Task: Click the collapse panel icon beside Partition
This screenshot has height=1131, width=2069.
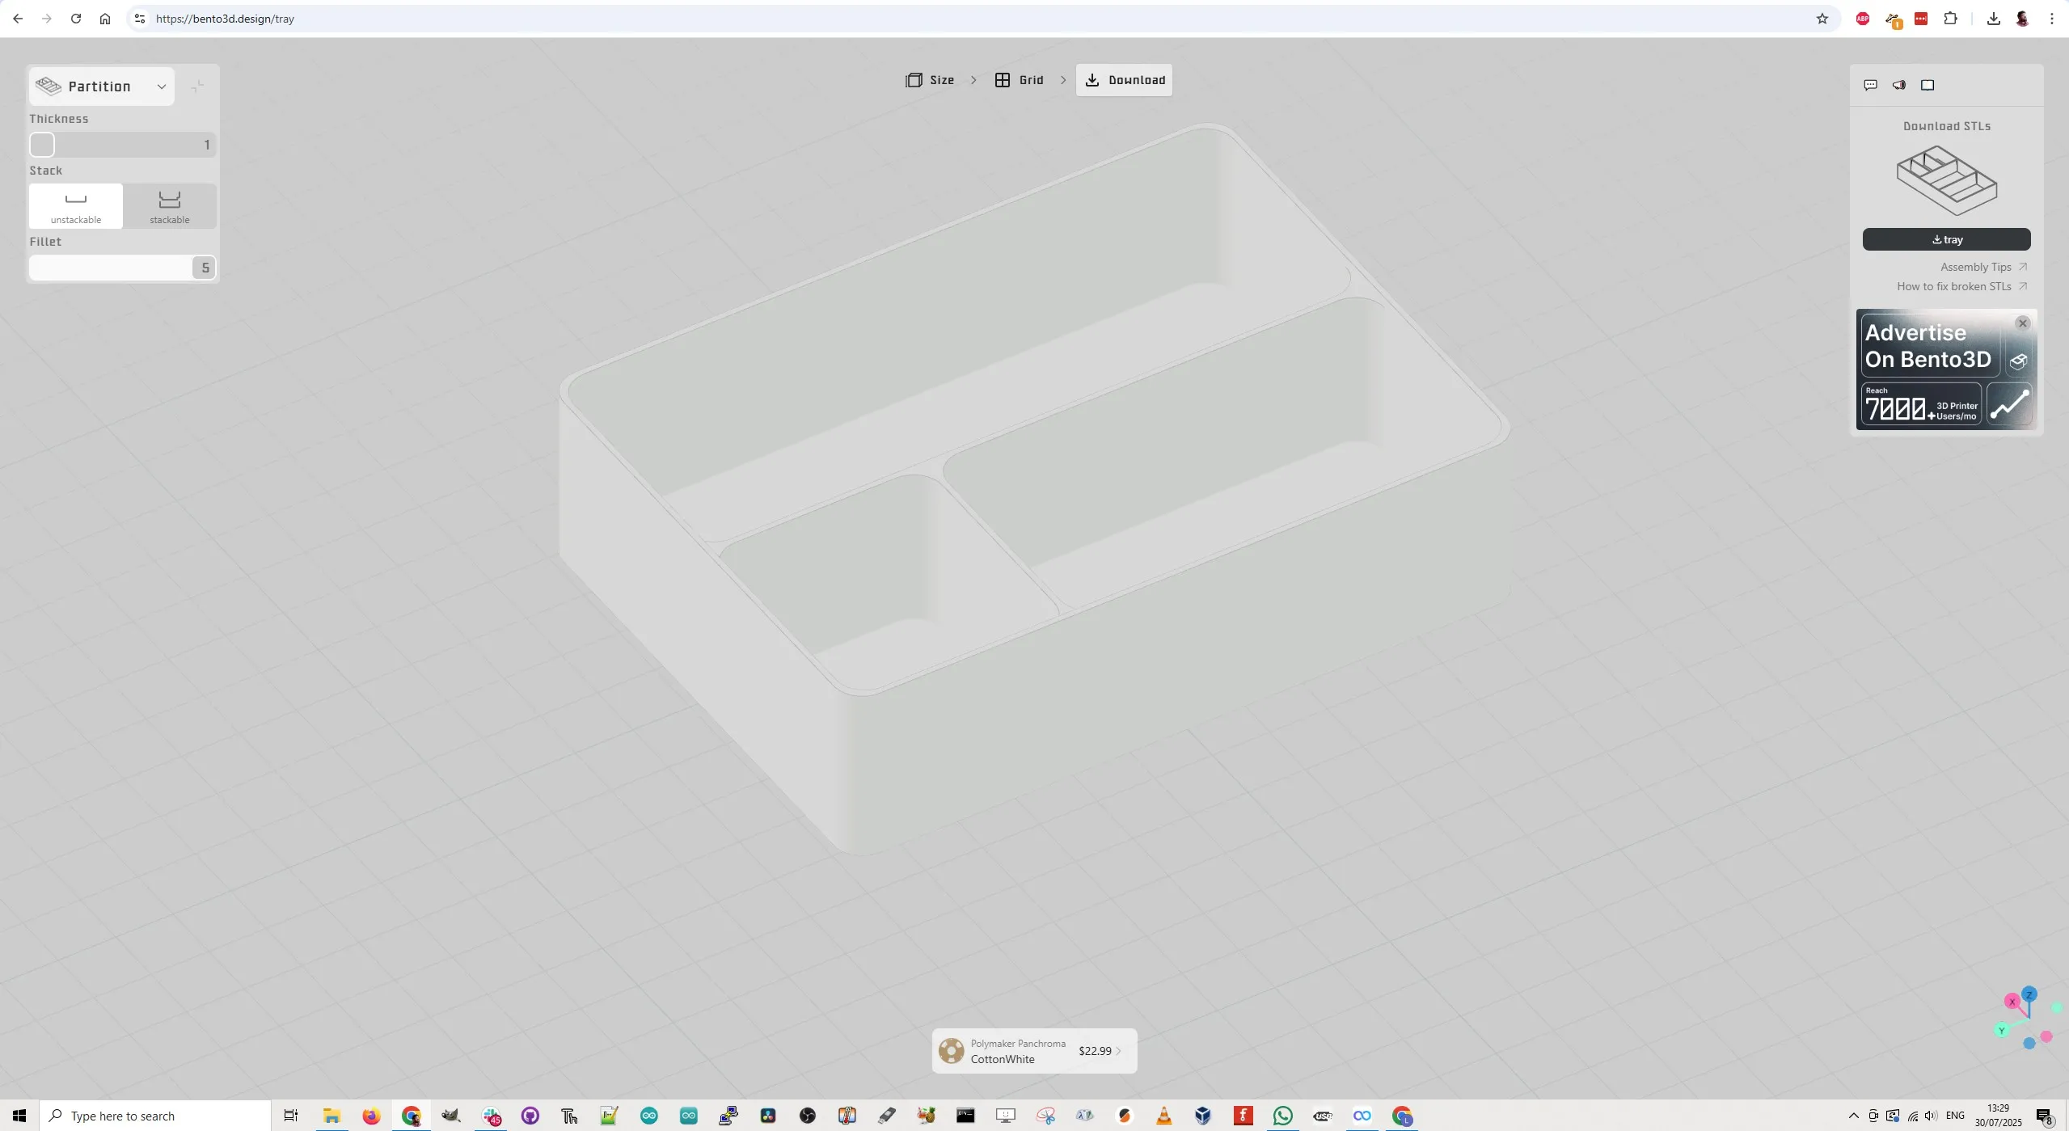Action: [197, 87]
